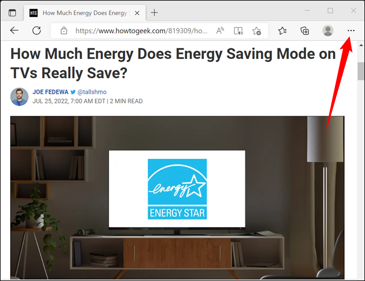Viewport: 365px width, 281px height.
Task: Open the user profile avatar
Action: 328,30
